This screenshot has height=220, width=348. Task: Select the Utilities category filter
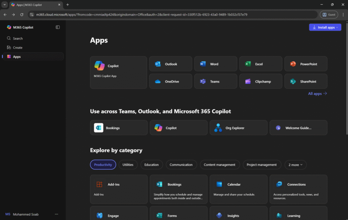[x=128, y=164]
